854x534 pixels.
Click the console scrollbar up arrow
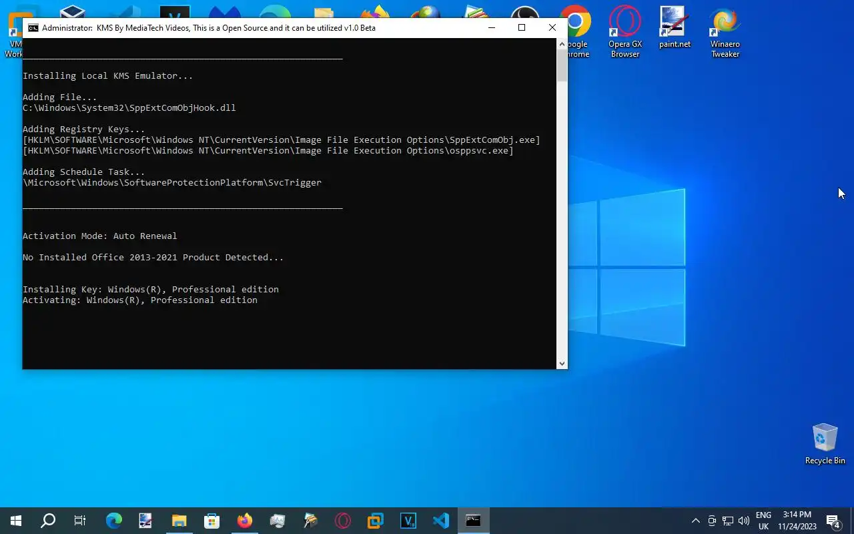[x=562, y=43]
